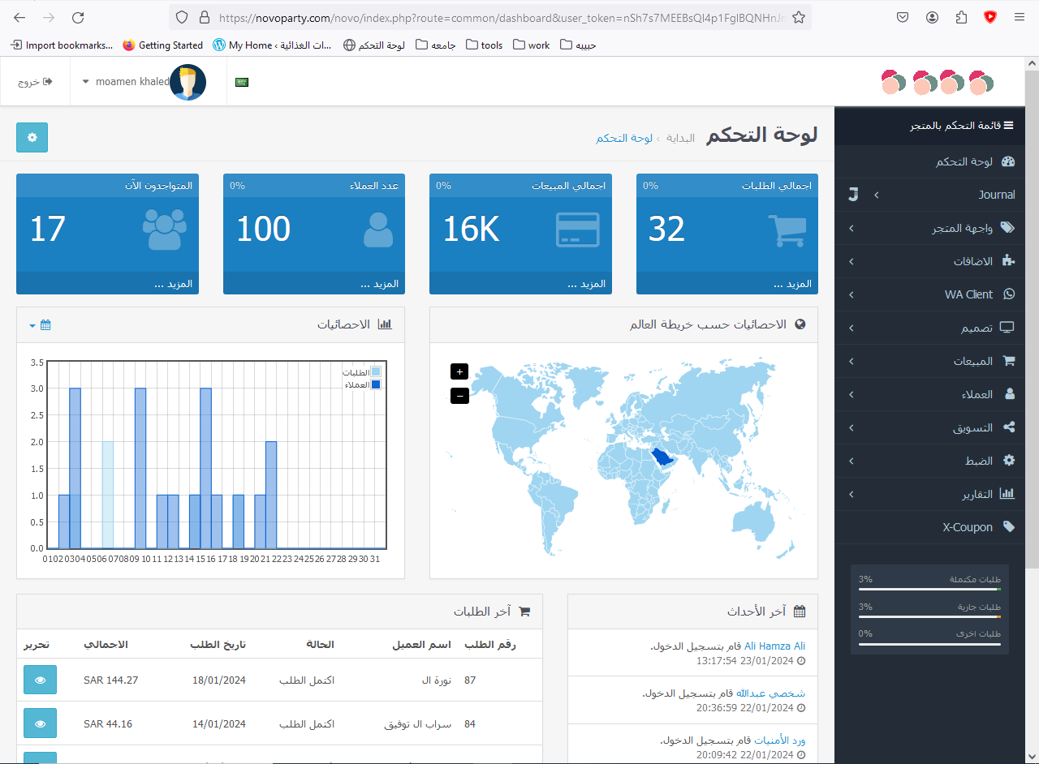Click the خروج logout link
The height and width of the screenshot is (764, 1039).
(35, 82)
